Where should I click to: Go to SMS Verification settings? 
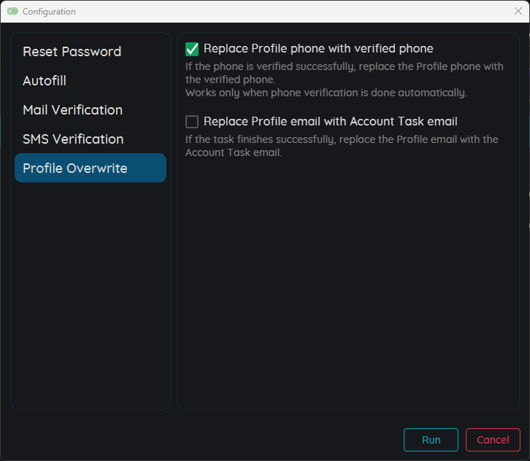(x=73, y=139)
